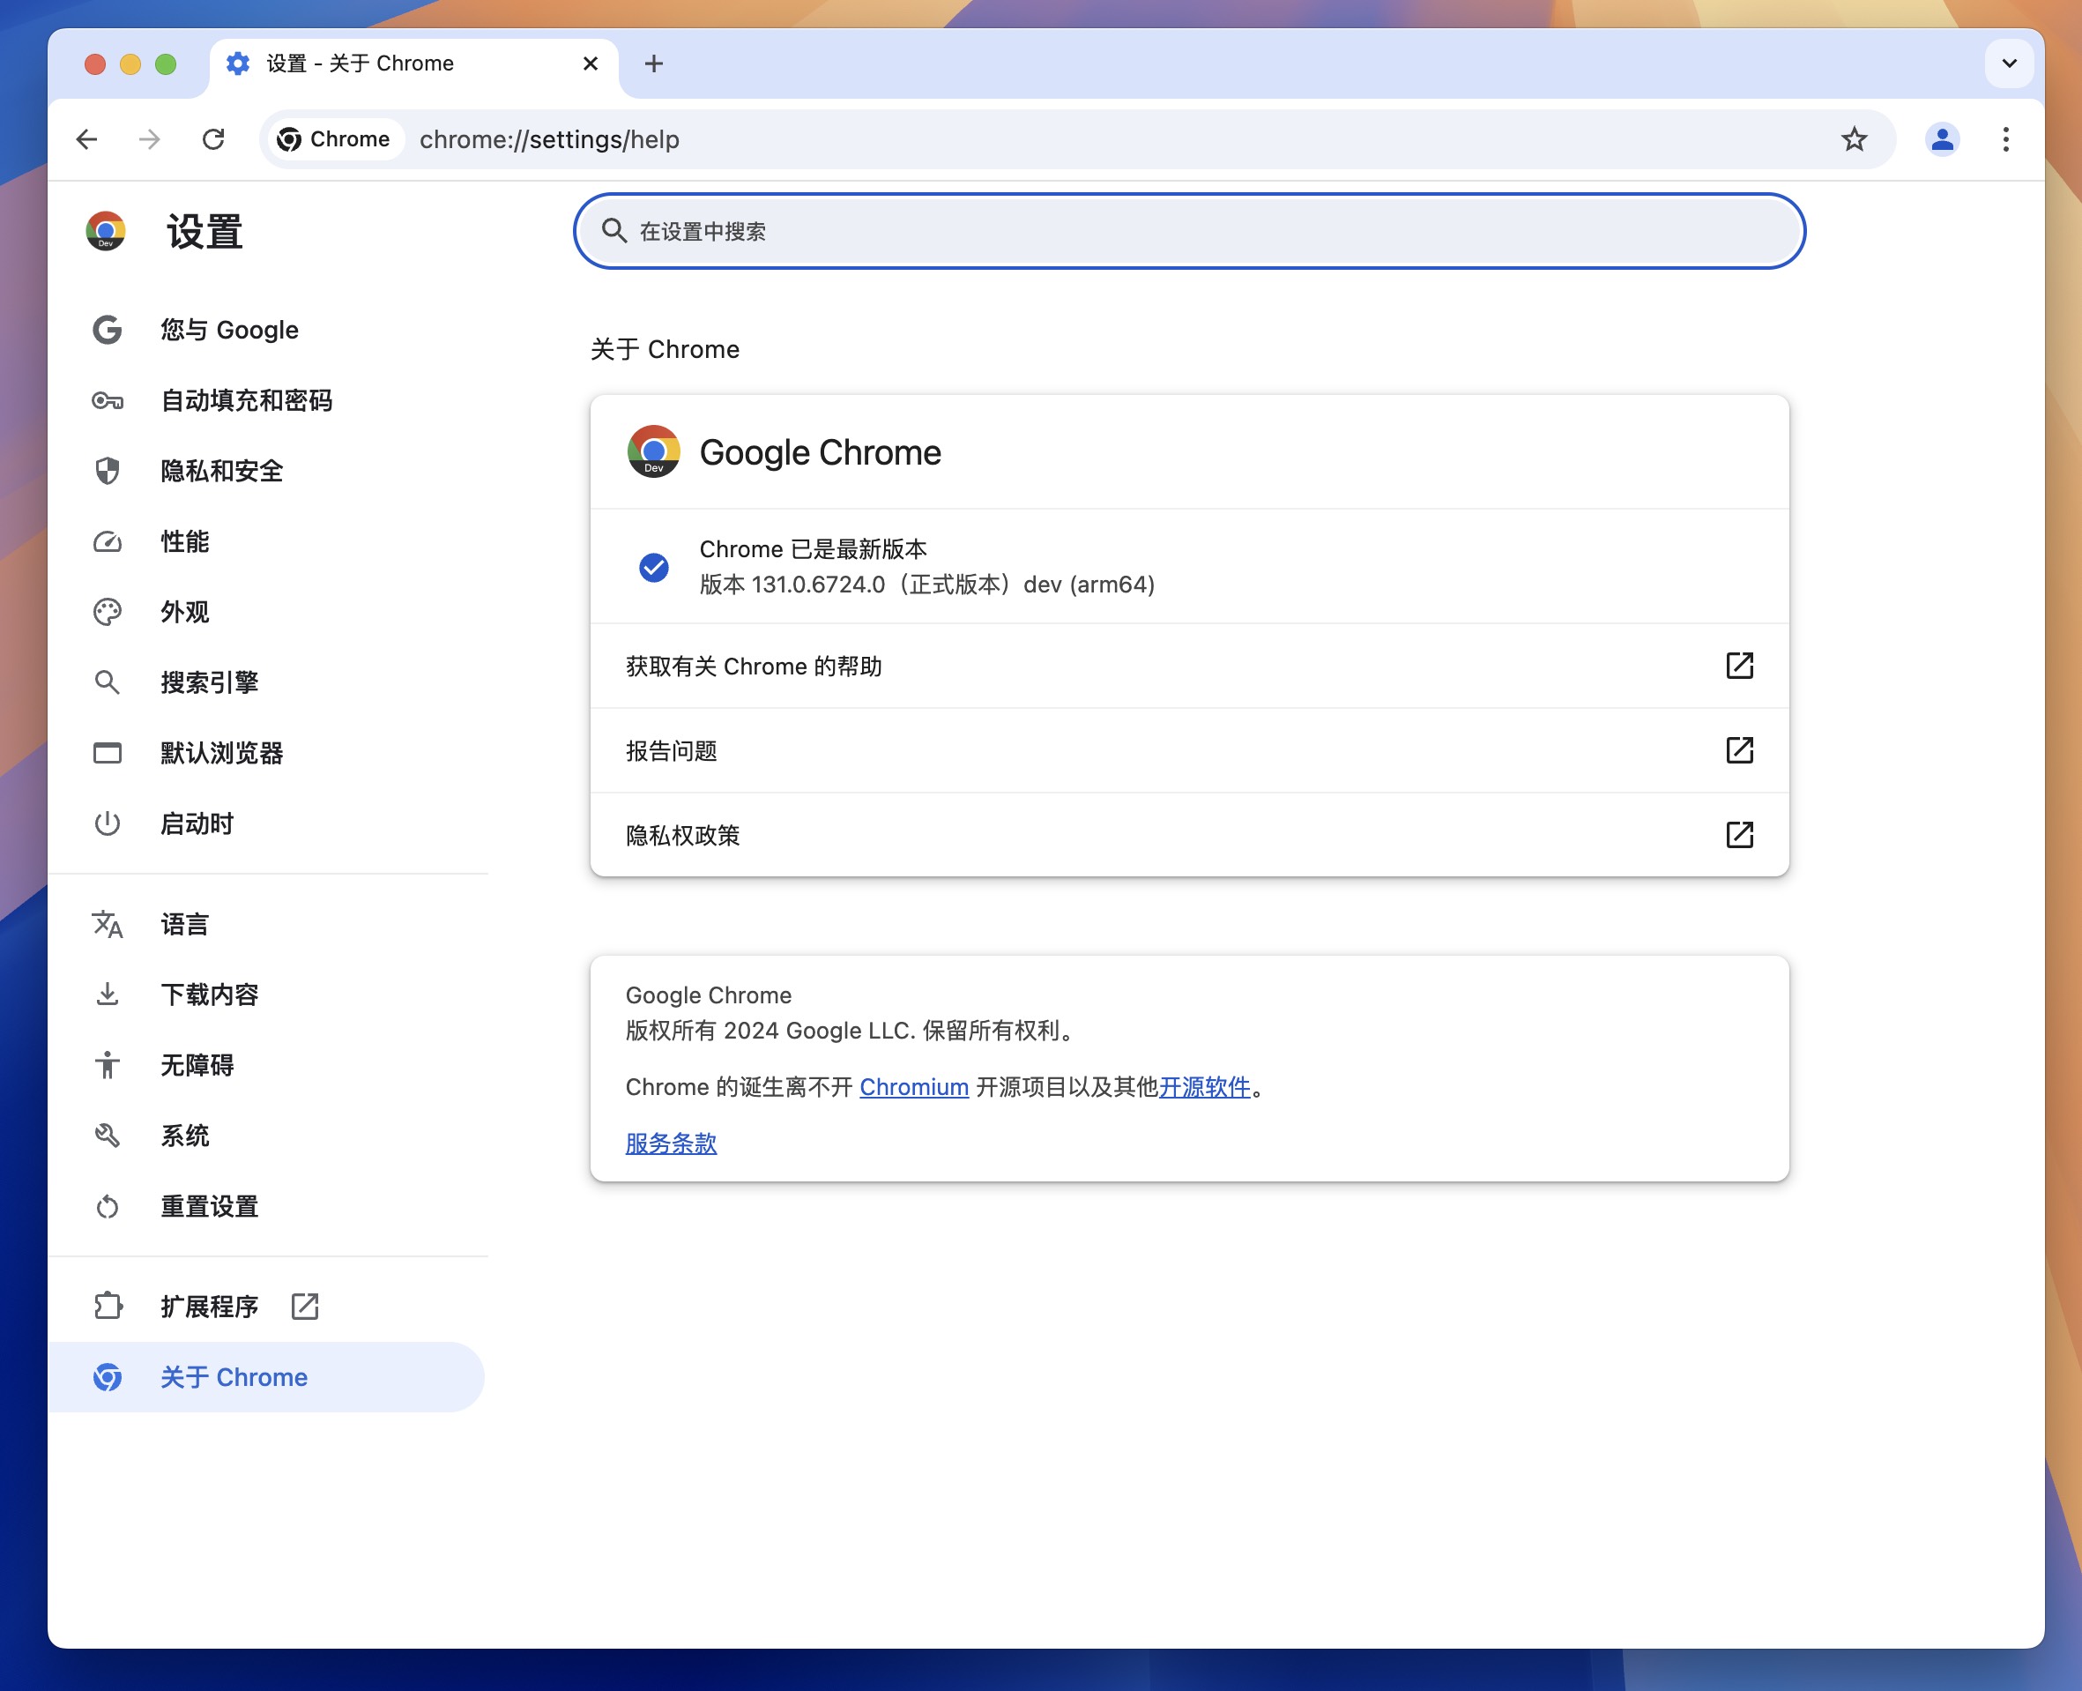
Task: Click the wrench icon for 系统
Action: [x=108, y=1136]
